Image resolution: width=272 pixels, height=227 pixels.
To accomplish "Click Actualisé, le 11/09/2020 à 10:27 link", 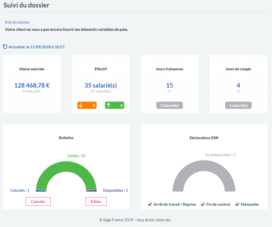I will pos(37,47).
